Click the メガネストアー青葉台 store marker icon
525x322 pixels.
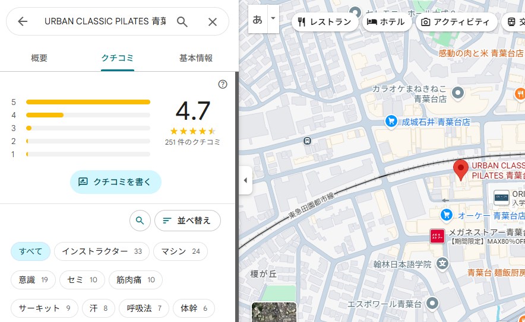tap(437, 236)
